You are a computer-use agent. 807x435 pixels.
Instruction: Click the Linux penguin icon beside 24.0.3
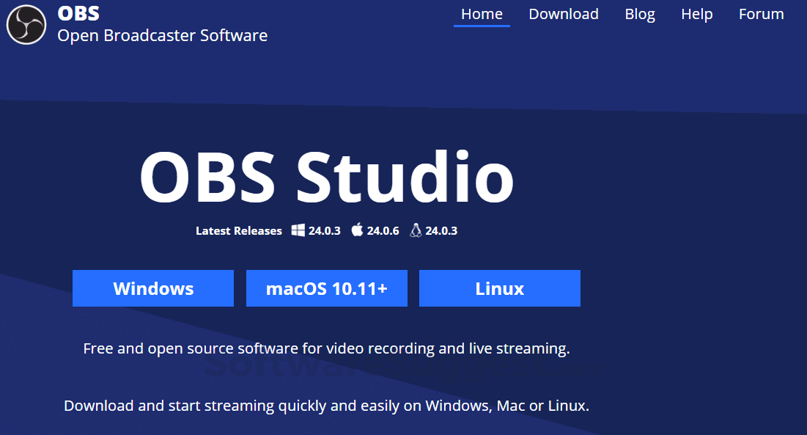416,230
